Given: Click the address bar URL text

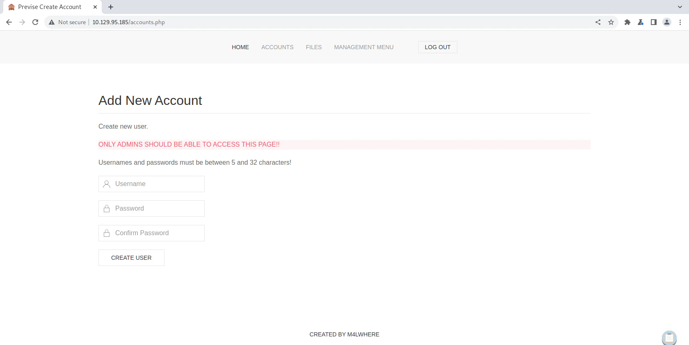Looking at the screenshot, I should [128, 22].
